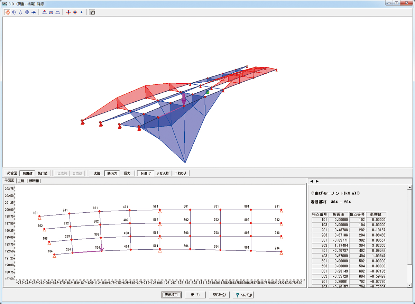Click the 着目部材 304 - 204 text

click(331, 202)
